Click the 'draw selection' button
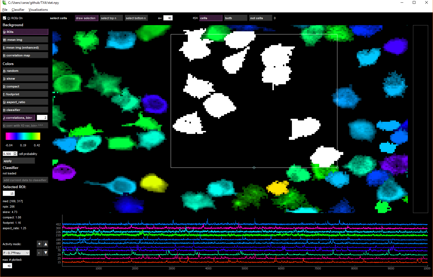This screenshot has width=433, height=277. [86, 18]
